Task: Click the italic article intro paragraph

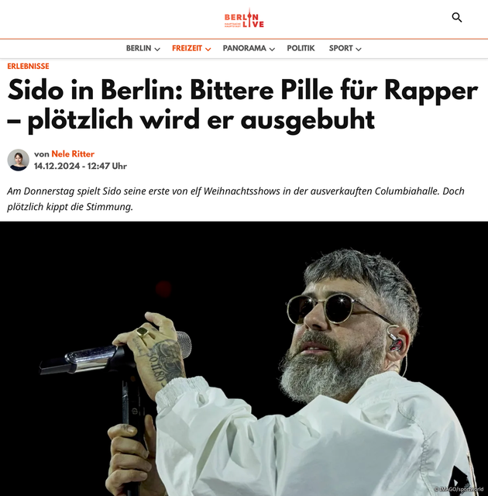Action: click(235, 198)
